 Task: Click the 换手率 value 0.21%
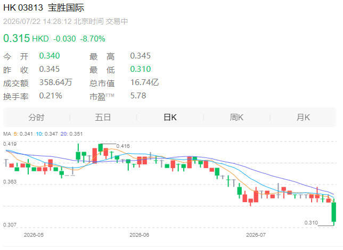(51, 96)
